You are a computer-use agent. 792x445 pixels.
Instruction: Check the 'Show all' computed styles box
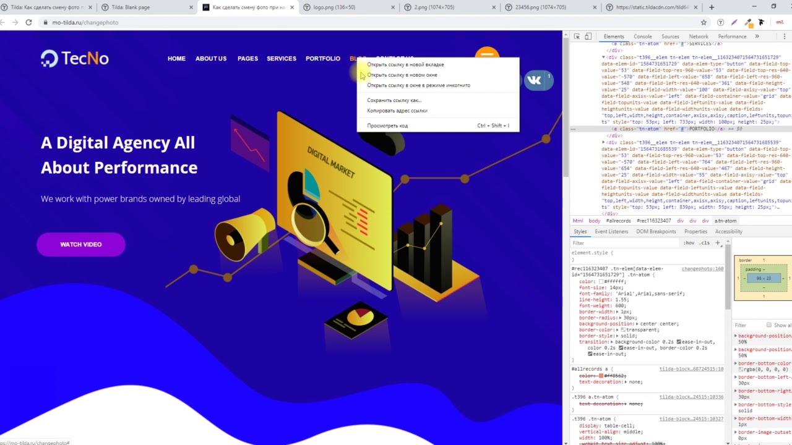769,325
